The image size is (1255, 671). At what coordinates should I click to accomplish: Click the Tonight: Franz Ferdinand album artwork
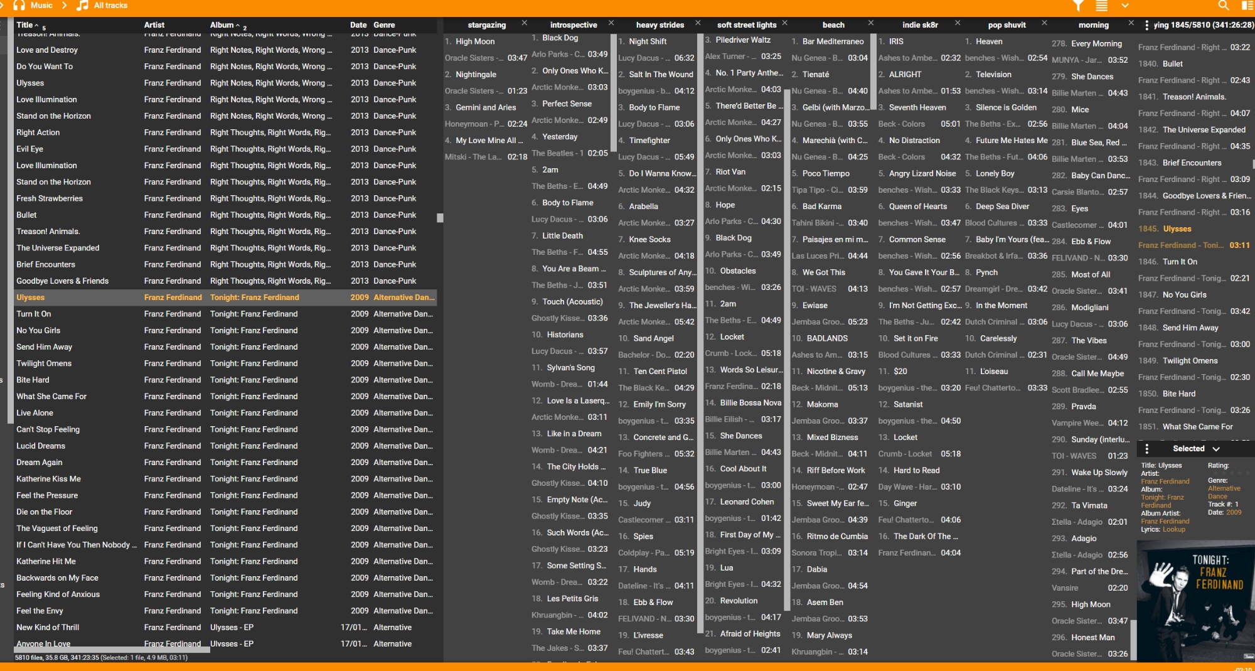[1195, 601]
